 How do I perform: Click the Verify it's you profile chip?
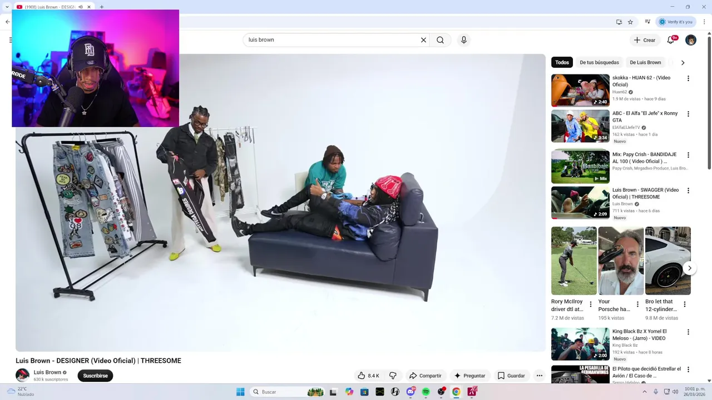pos(676,22)
